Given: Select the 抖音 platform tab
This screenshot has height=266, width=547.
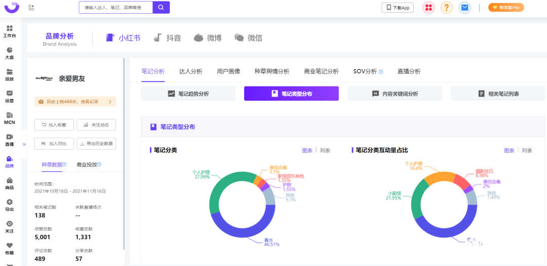Looking at the screenshot, I should pos(168,38).
